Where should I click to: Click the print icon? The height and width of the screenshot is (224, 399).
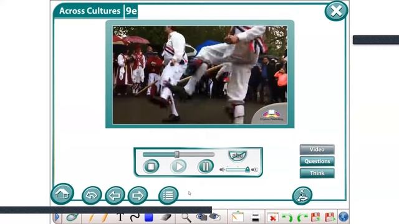click(x=255, y=218)
